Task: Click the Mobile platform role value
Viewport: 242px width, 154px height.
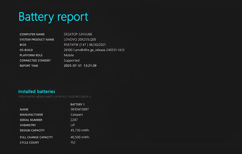Action: (69, 55)
